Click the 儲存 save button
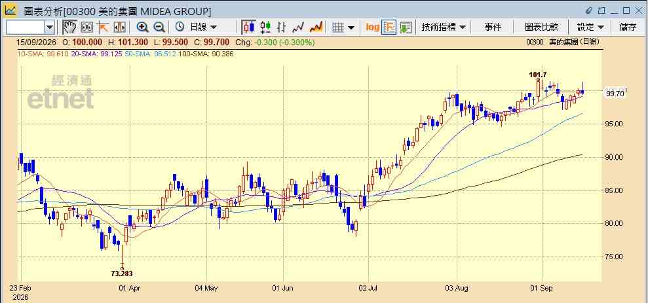 (628, 27)
